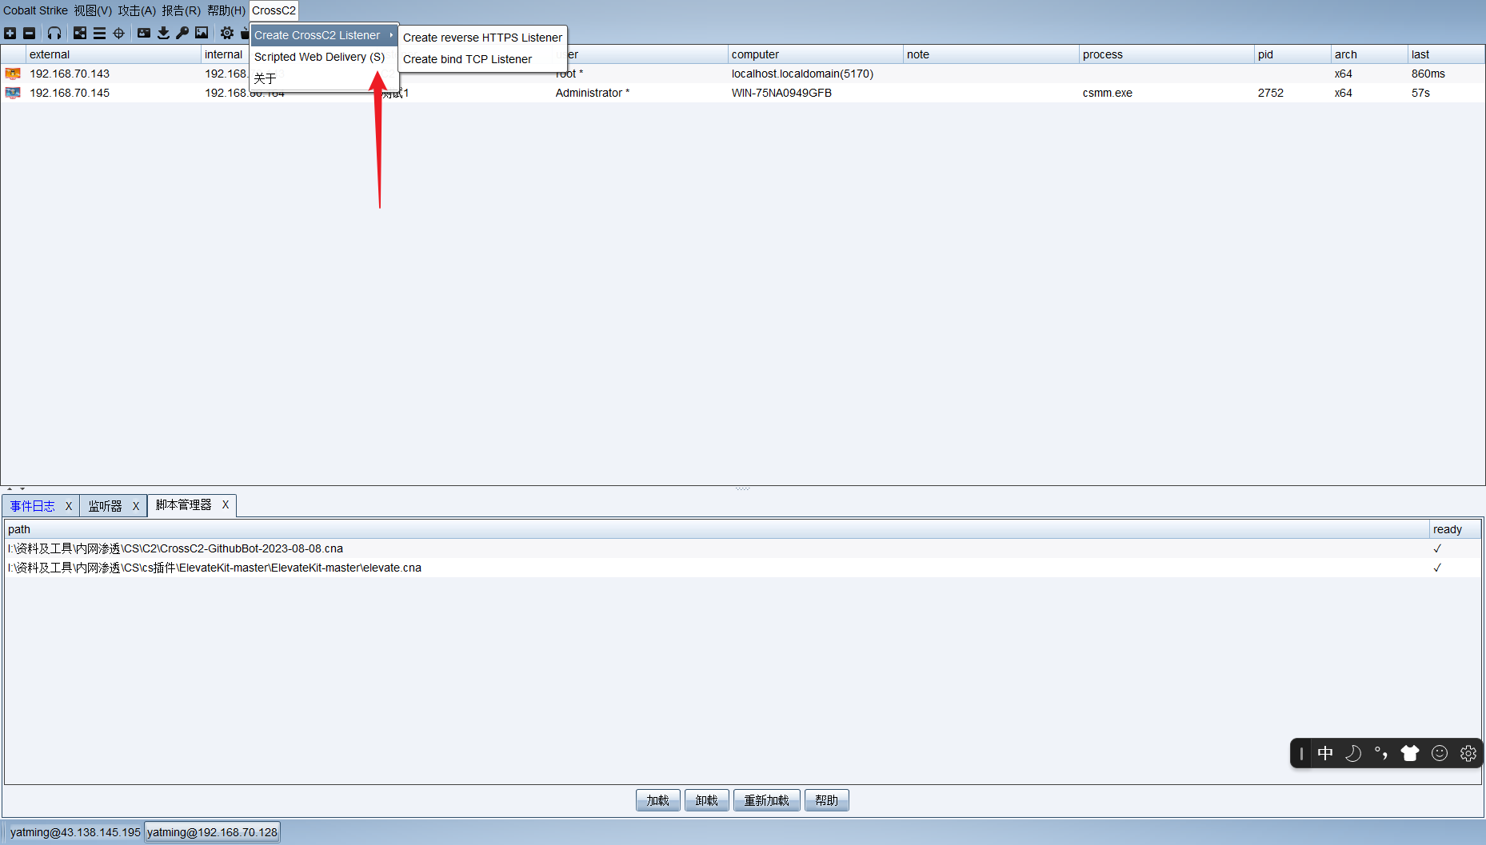Image resolution: width=1486 pixels, height=845 pixels.
Task: Sort sessions by last column header
Action: tap(1446, 54)
